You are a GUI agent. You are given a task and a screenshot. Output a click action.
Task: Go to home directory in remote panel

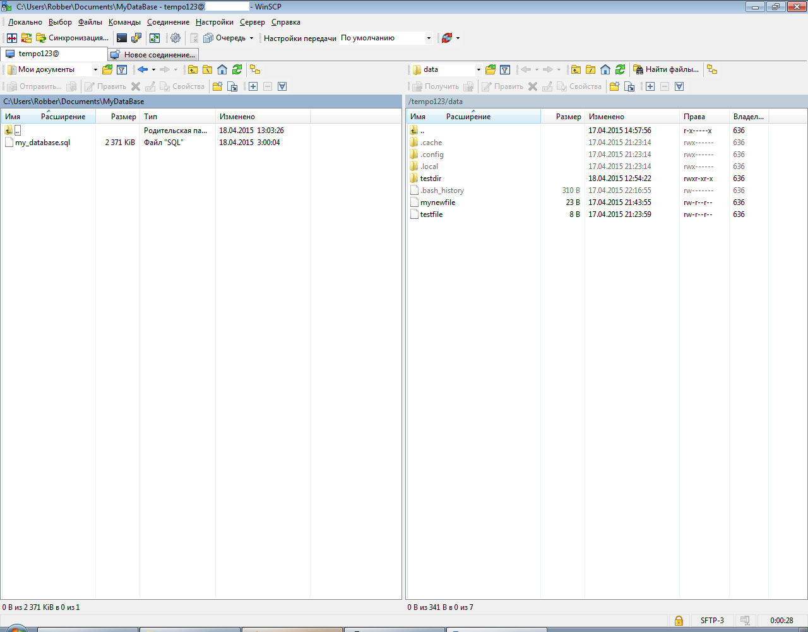[605, 69]
